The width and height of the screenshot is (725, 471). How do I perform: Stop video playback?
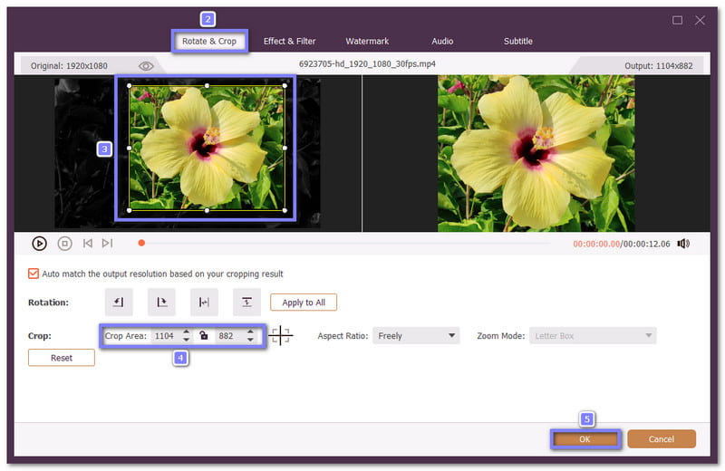coord(64,243)
